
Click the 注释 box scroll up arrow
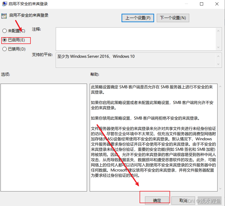point(218,31)
